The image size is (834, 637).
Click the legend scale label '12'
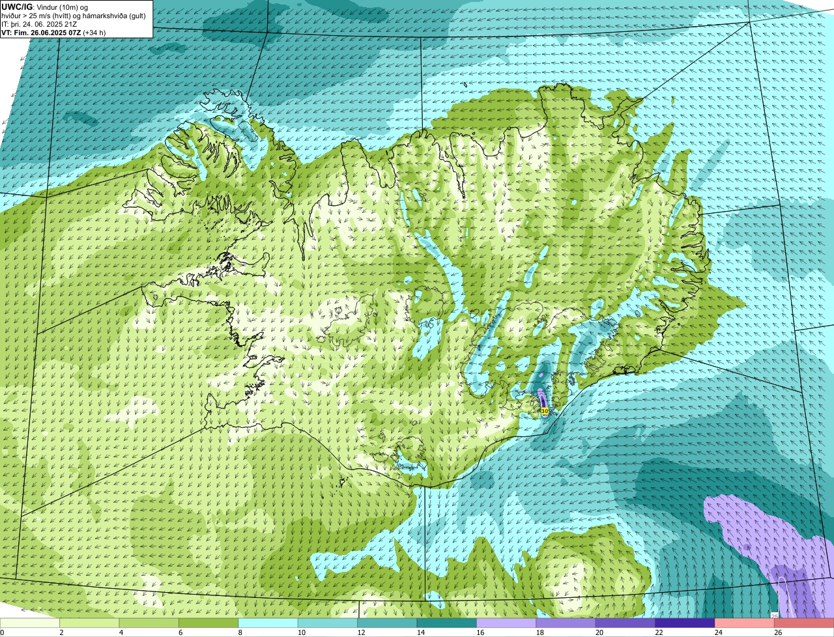point(361,632)
